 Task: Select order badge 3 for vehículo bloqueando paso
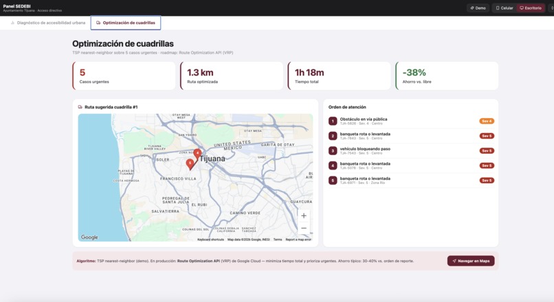coord(333,150)
